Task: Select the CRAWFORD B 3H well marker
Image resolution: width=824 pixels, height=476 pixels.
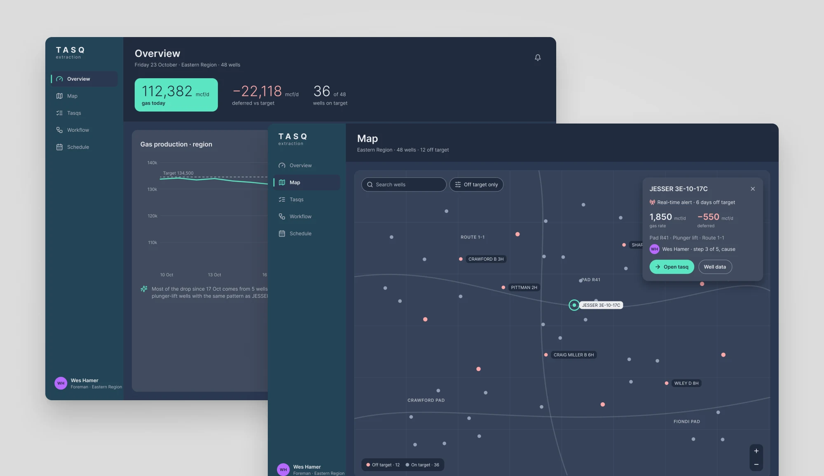Action: 461,259
